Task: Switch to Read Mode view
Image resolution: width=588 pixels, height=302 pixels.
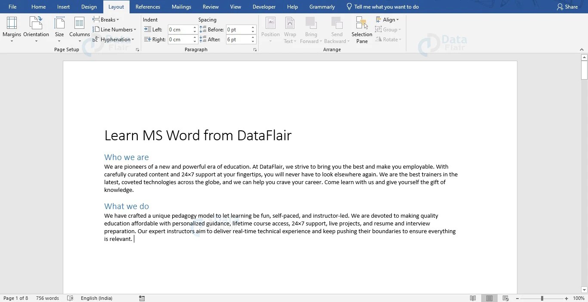Action: [472, 298]
